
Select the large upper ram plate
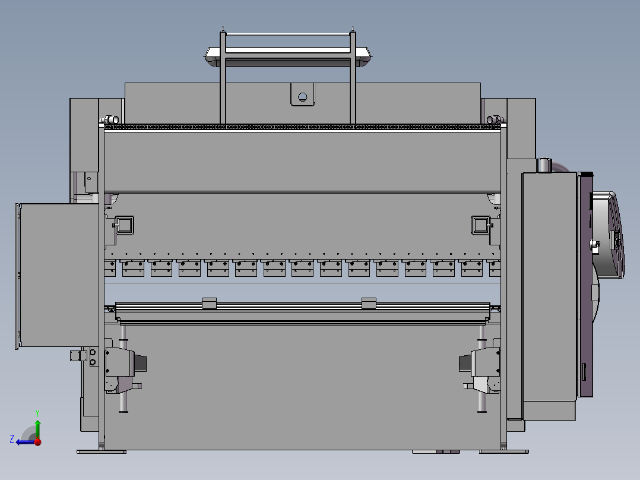point(302,162)
